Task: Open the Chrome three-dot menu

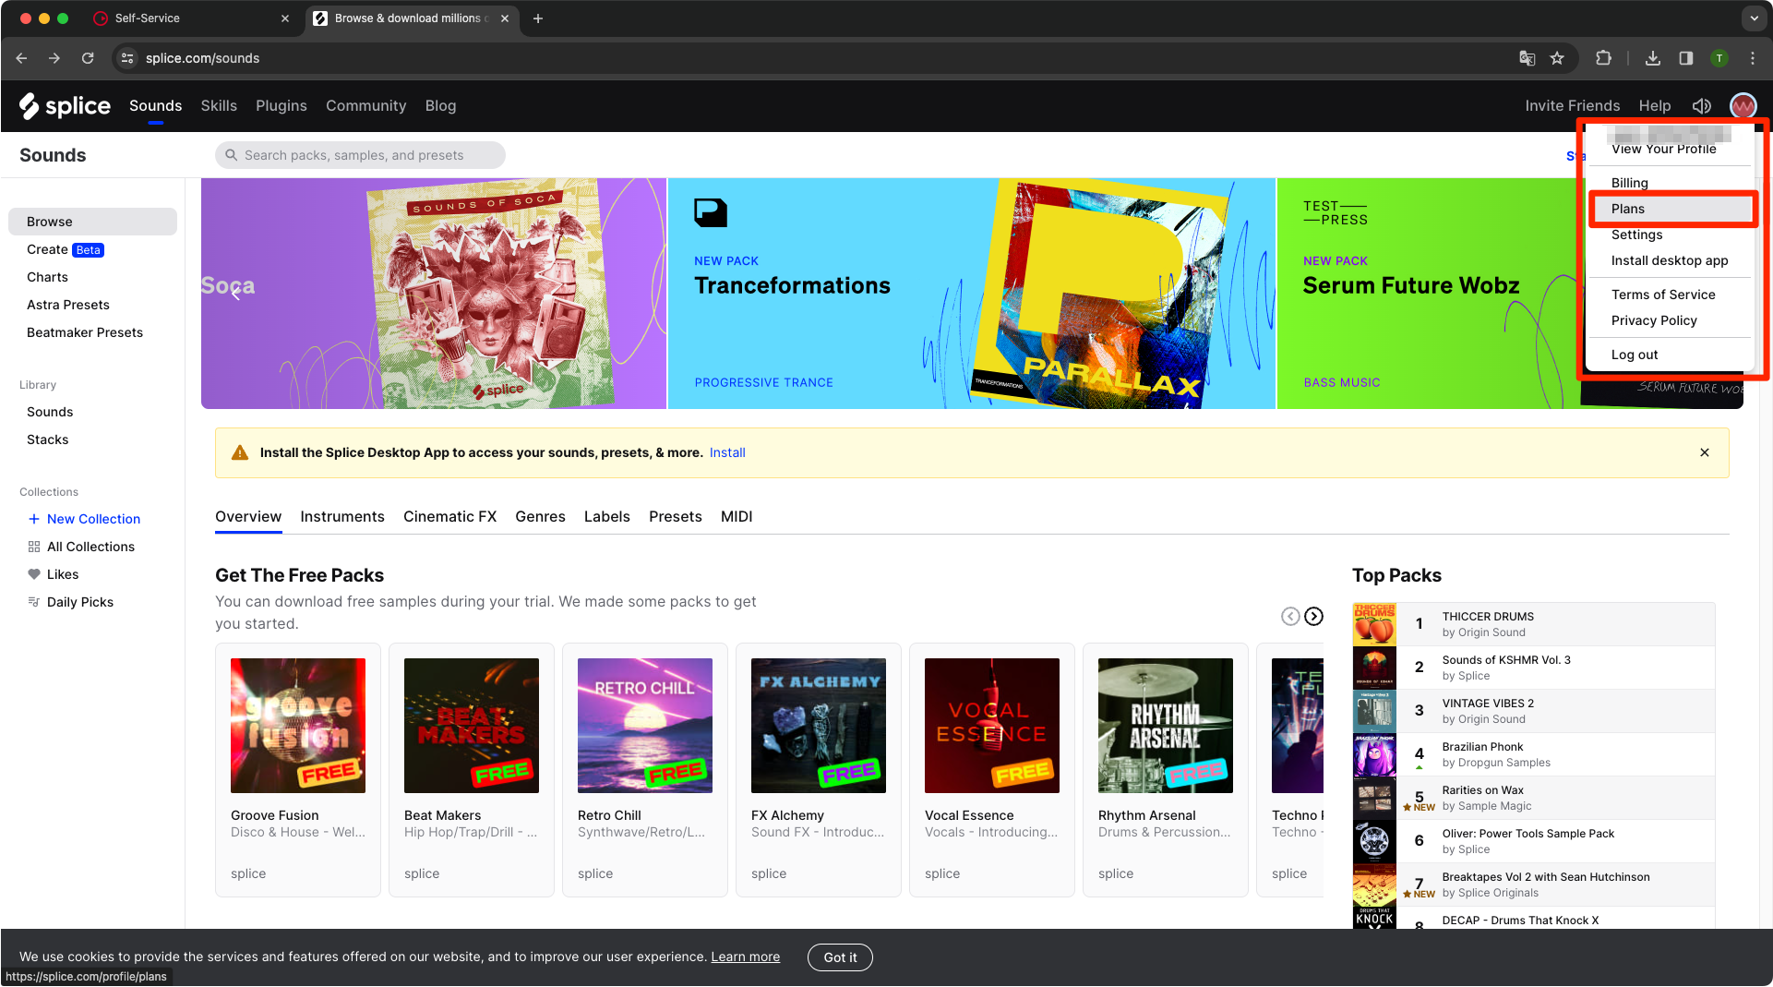Action: click(x=1752, y=58)
